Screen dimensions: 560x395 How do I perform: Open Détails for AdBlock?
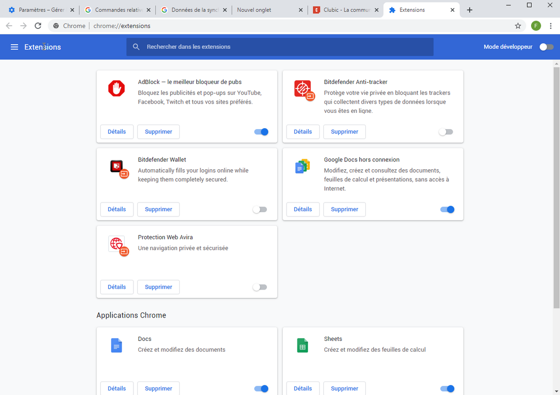click(117, 132)
